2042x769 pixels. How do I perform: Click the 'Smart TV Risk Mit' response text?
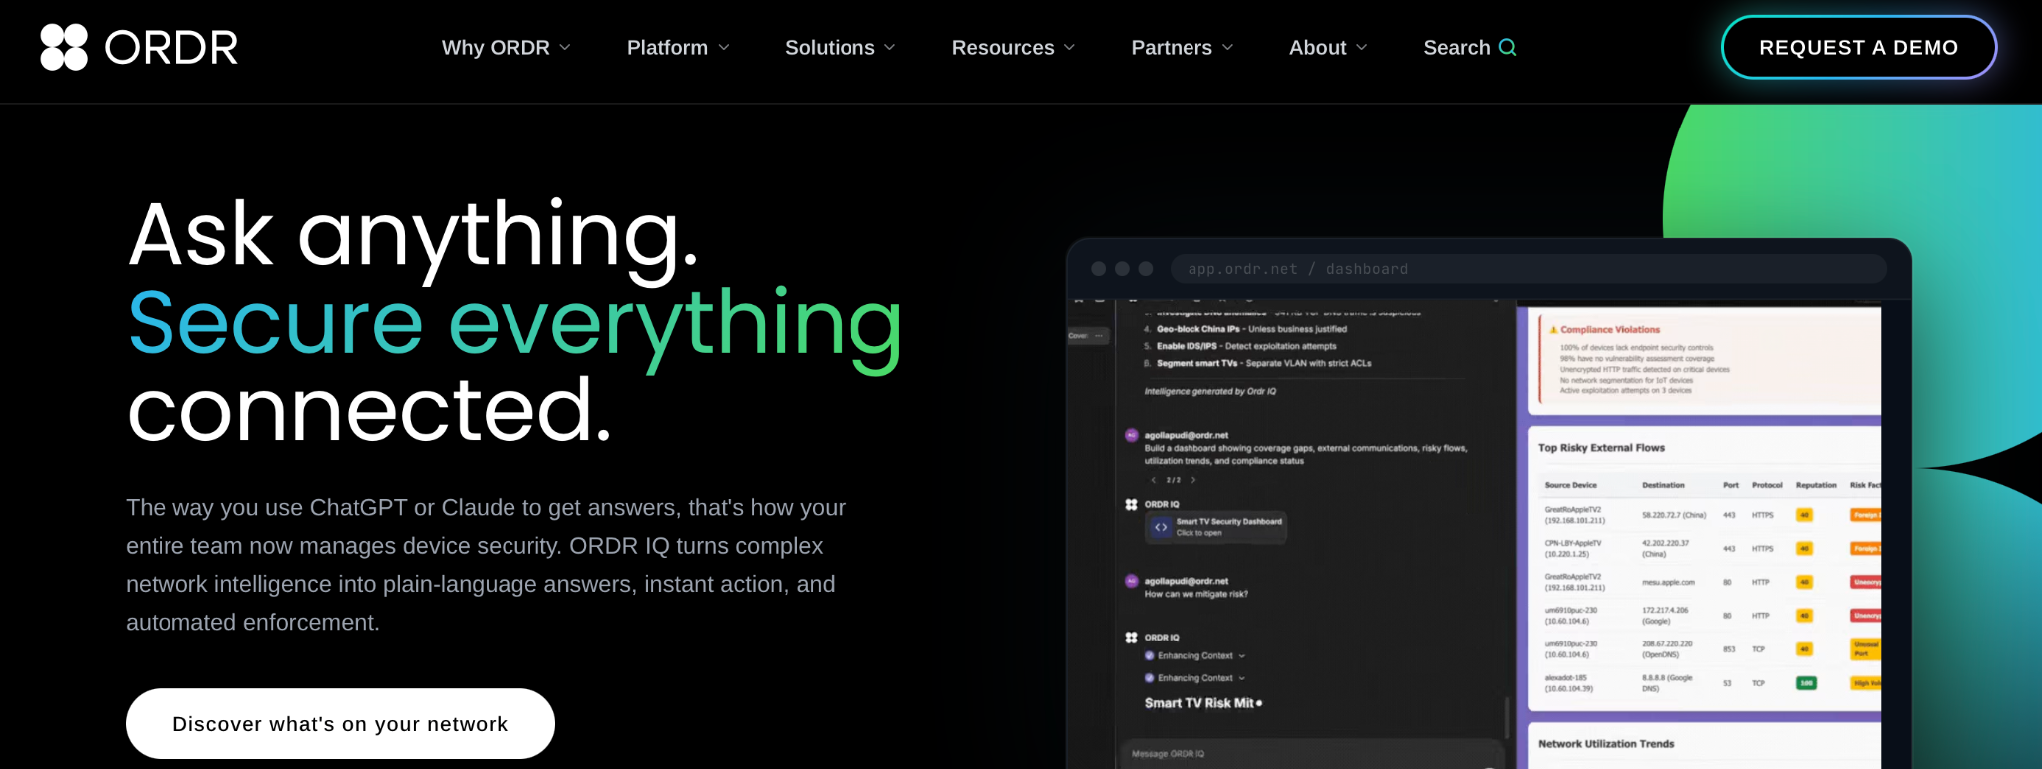pos(1199,703)
